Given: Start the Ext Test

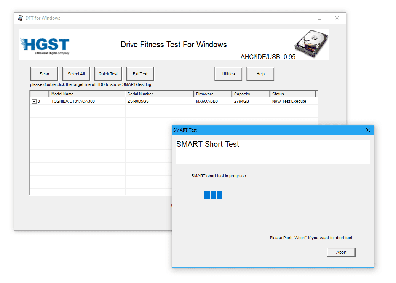Looking at the screenshot, I should [x=140, y=74].
